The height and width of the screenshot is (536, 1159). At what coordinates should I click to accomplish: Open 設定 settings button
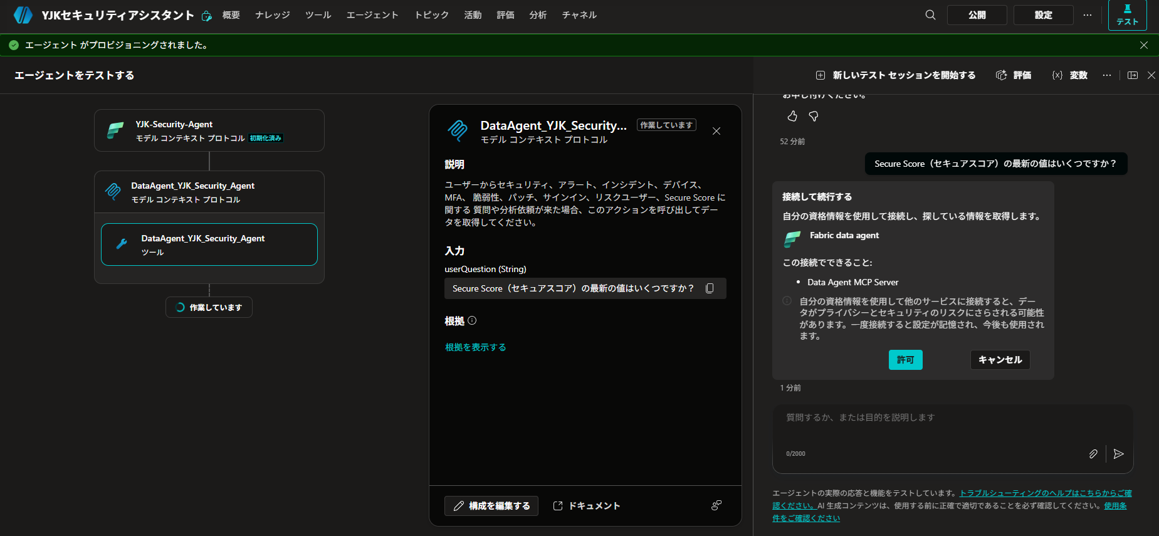(1044, 15)
